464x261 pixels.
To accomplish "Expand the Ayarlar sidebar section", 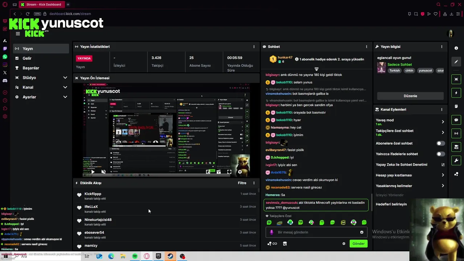I will pos(41,97).
